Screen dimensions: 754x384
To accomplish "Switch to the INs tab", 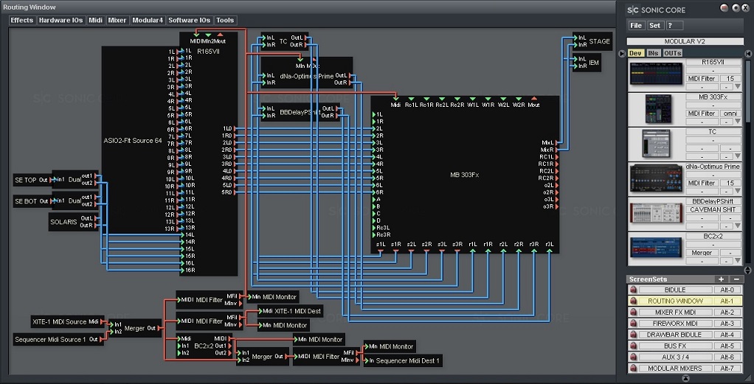I will click(x=653, y=53).
